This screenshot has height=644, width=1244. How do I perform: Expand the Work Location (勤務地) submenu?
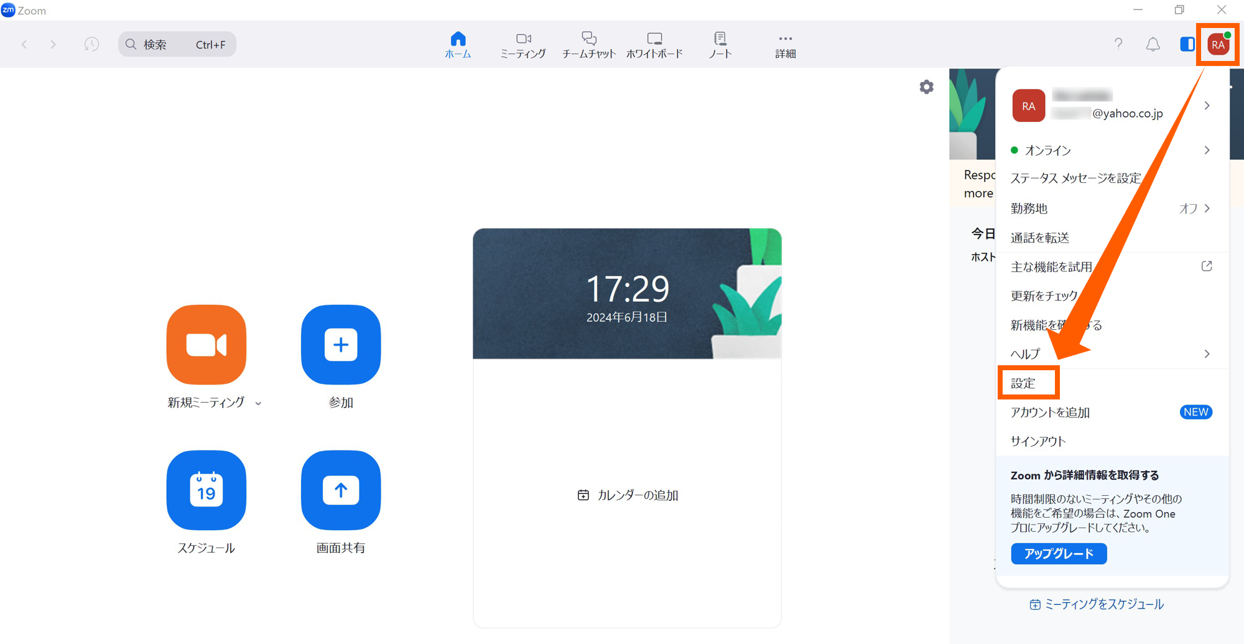tap(1206, 208)
